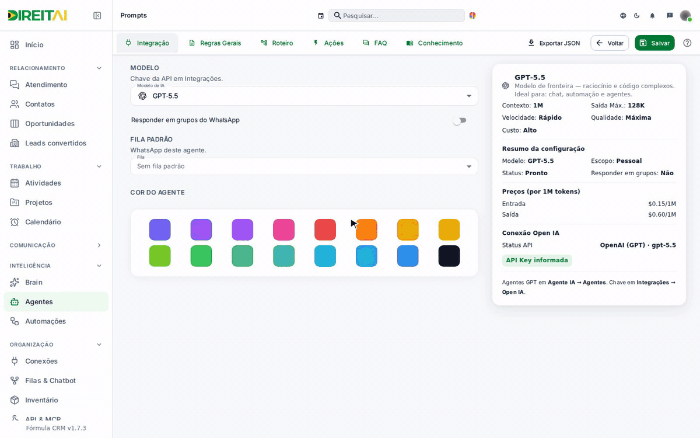Screen dimensions: 700x438
Task: Switch to dark mode with moon icon
Action: click(x=637, y=16)
